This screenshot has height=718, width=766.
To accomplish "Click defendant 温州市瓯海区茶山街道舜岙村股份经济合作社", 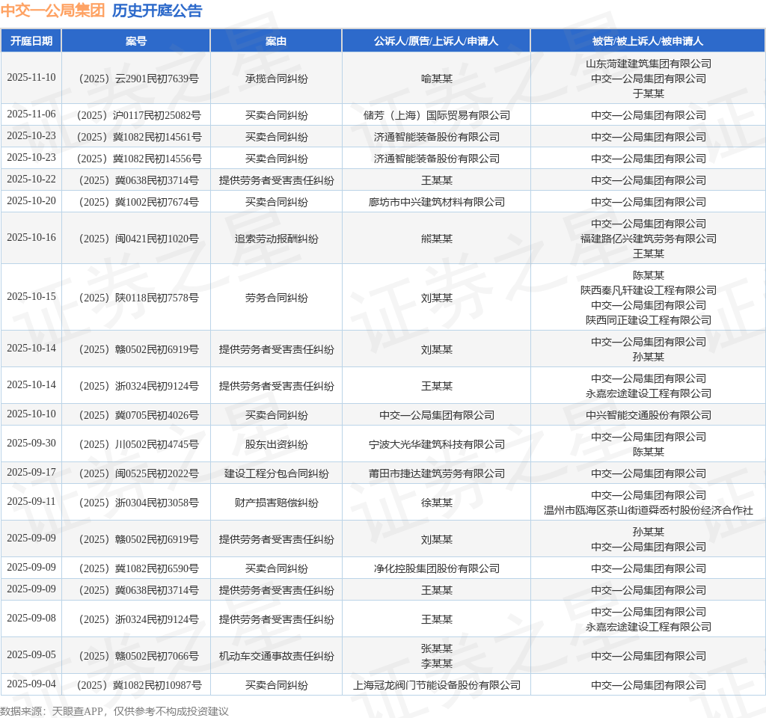I will click(x=649, y=510).
